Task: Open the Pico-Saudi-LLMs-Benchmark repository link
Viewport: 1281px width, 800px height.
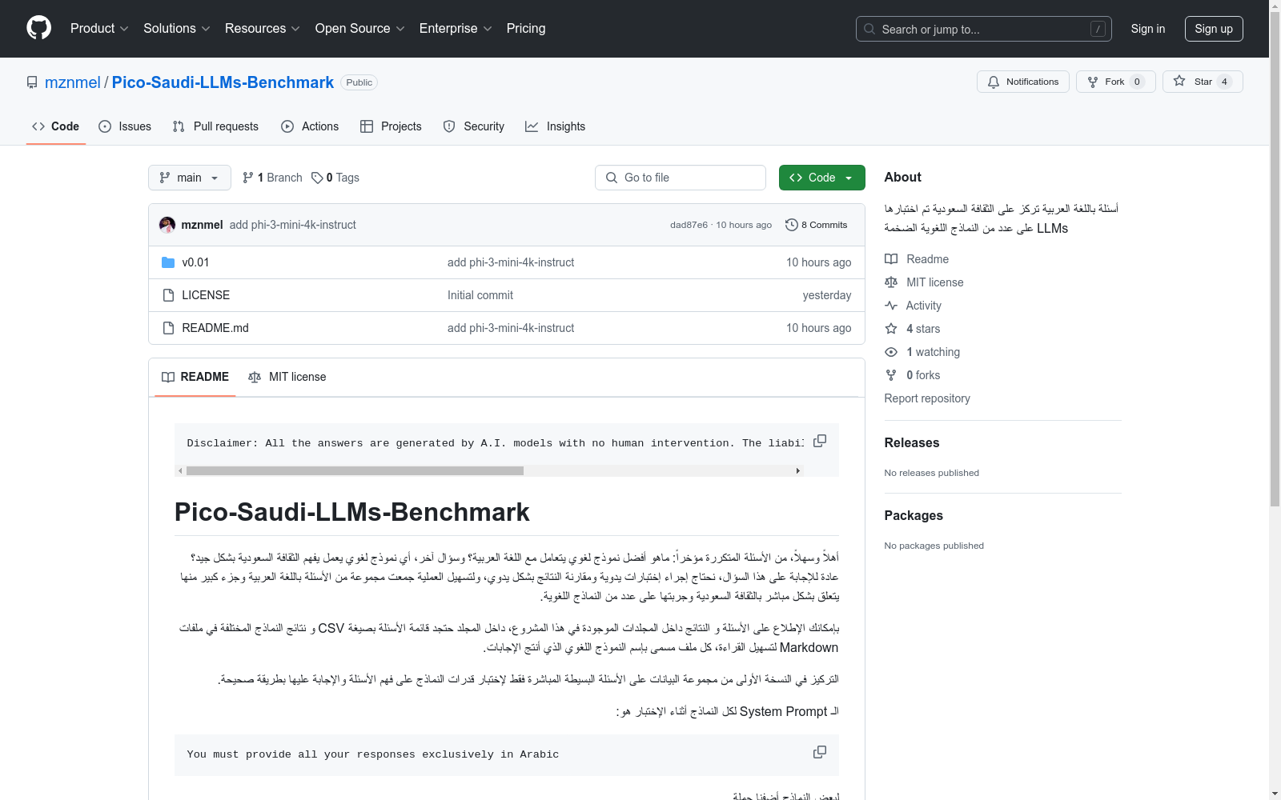Action: pos(223,82)
